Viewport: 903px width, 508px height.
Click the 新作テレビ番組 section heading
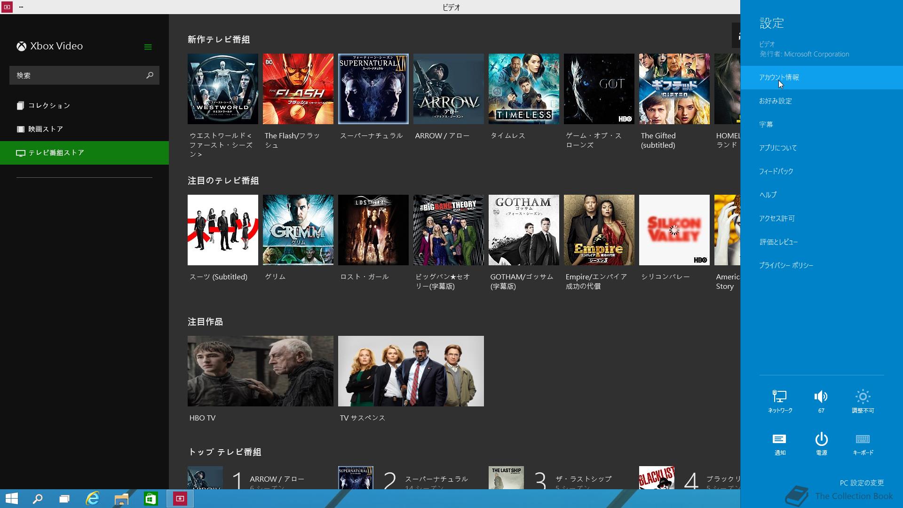(x=219, y=40)
